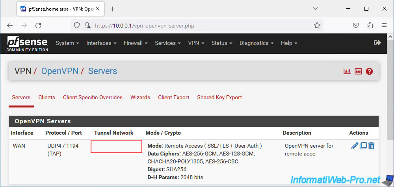The width and height of the screenshot is (394, 187).
Task: Click the logout icon in navbar
Action: click(x=377, y=43)
